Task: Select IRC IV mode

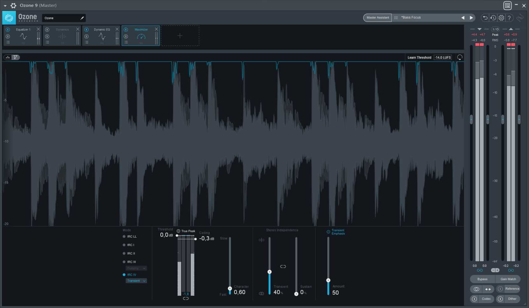Action: [x=129, y=275]
